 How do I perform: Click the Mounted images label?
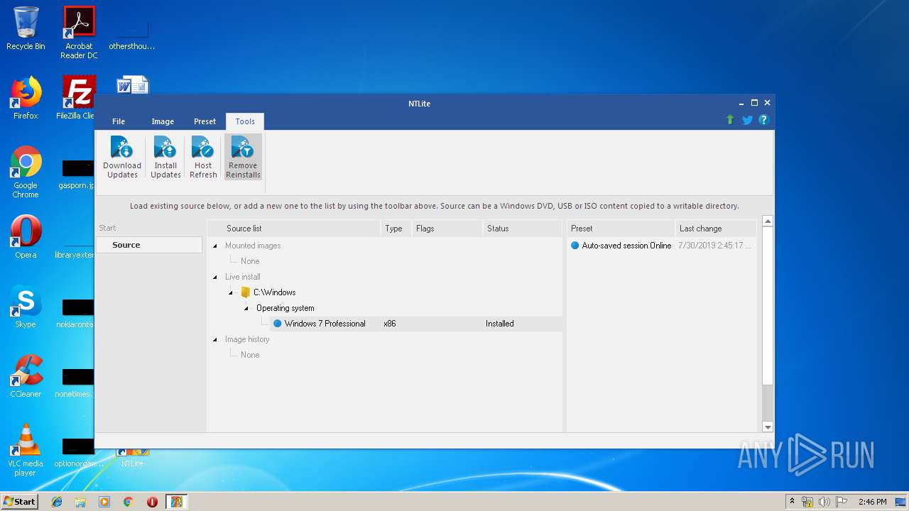point(253,246)
